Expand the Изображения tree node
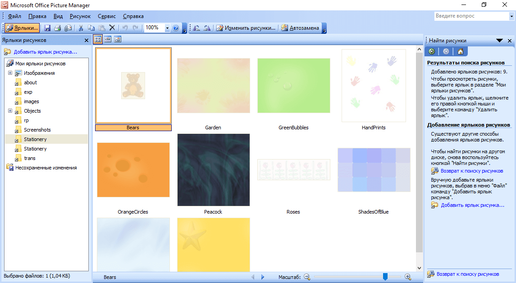This screenshot has height=283, width=516. [10, 73]
